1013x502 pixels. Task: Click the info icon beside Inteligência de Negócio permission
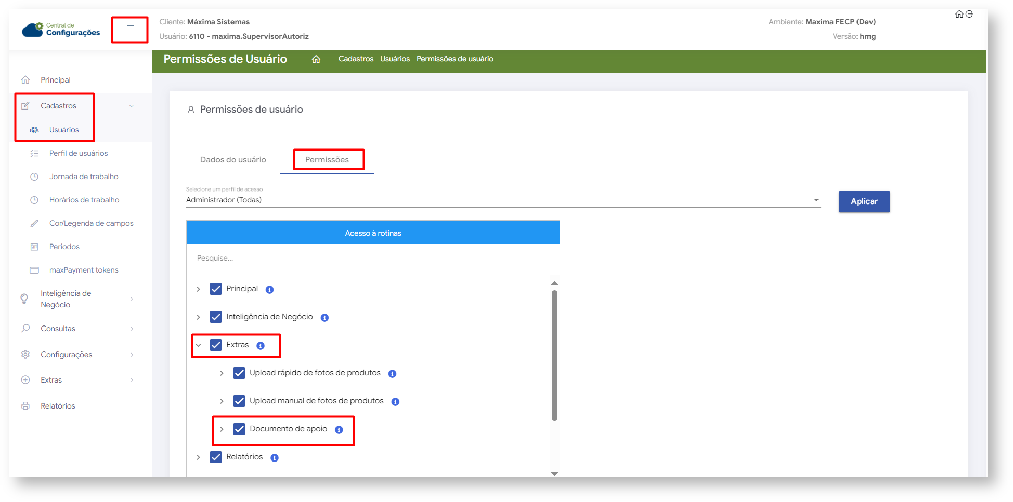[x=324, y=318]
